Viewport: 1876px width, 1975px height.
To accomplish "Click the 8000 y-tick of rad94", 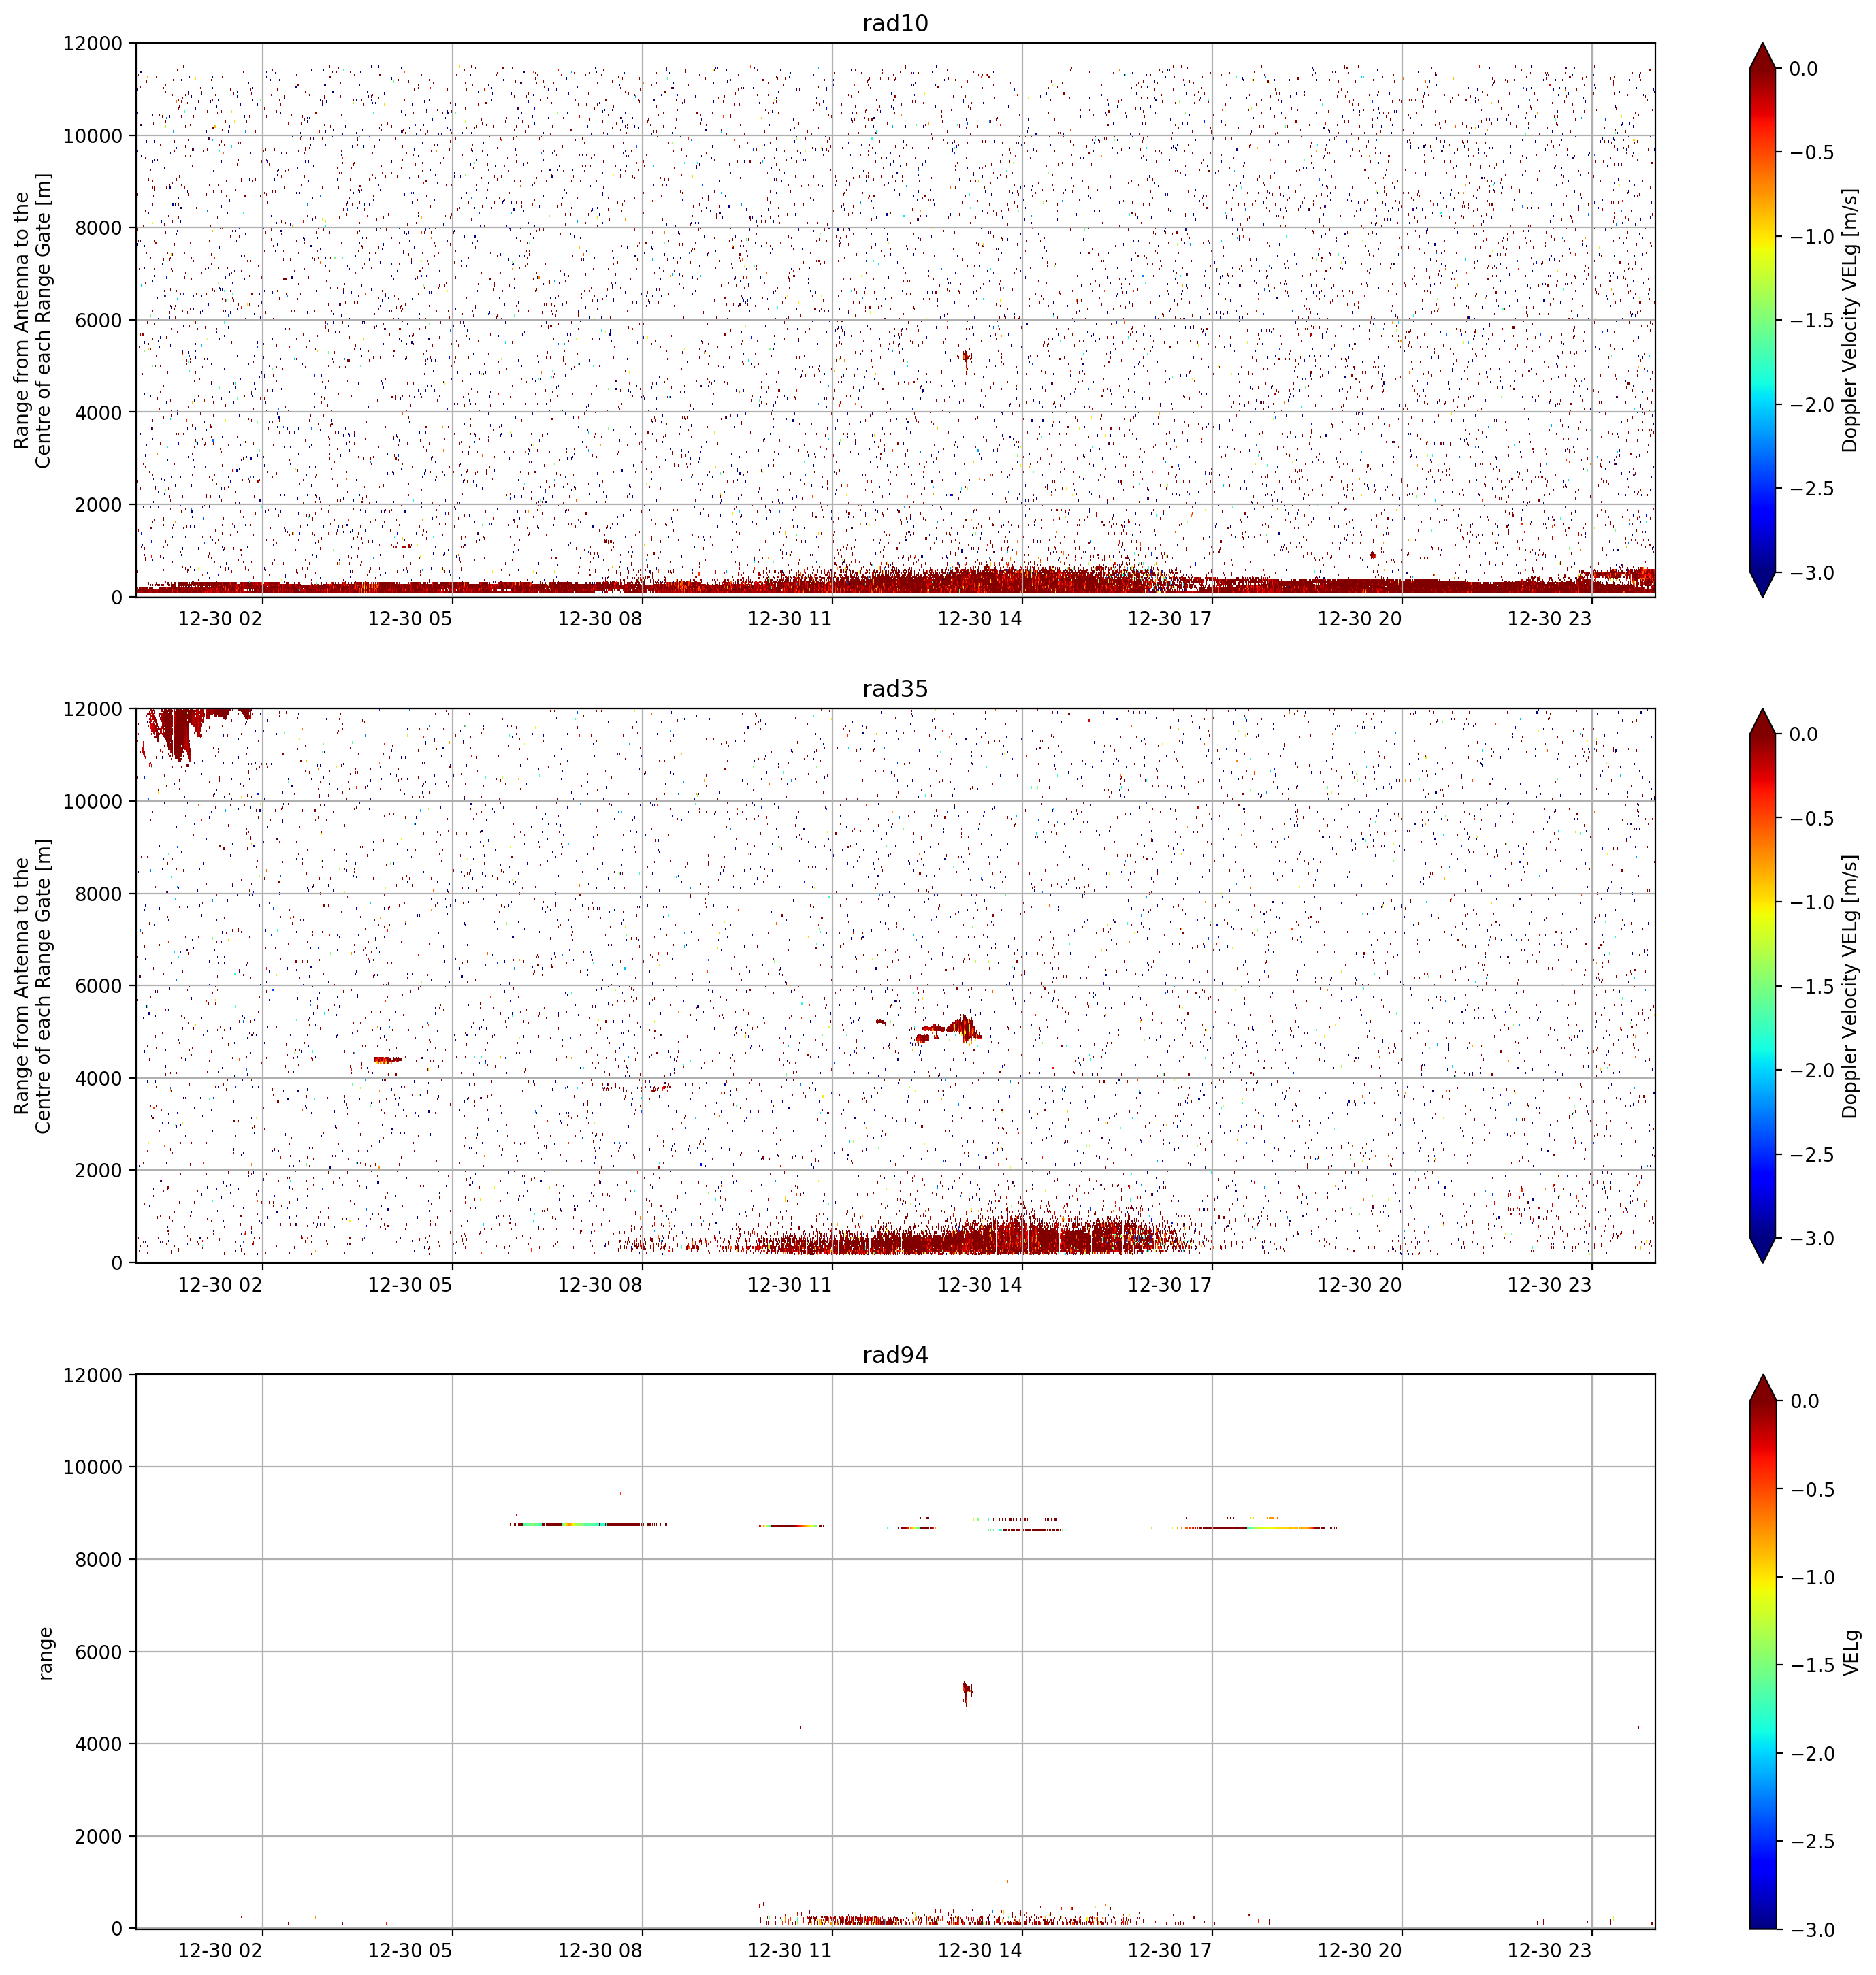I will (99, 1559).
